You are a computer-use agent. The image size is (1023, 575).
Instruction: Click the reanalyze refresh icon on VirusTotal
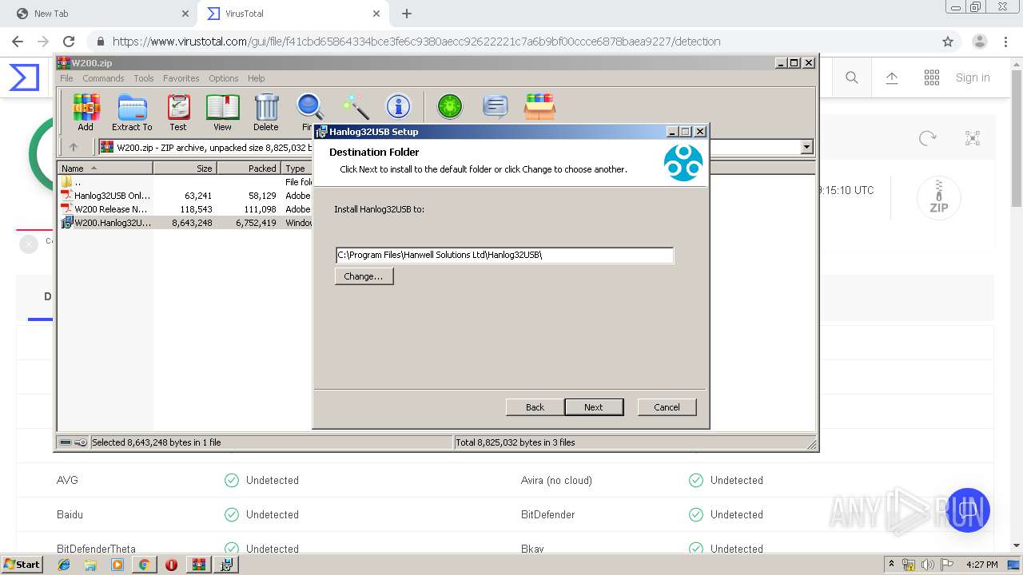tap(927, 138)
